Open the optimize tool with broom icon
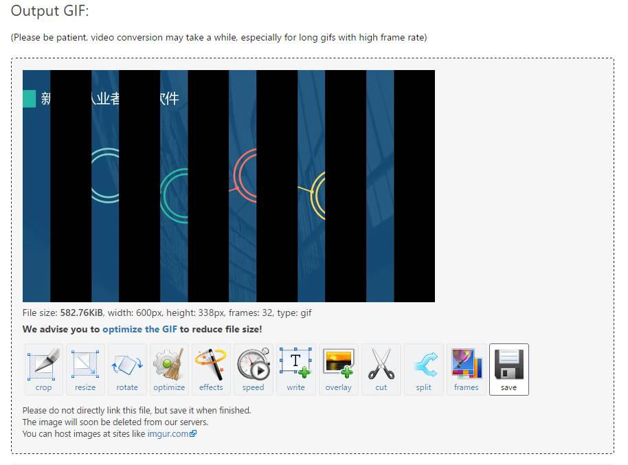 tap(169, 369)
